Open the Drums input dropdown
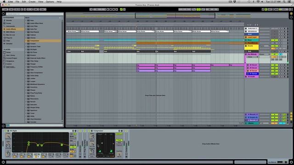The image size is (294, 165). pyautogui.click(x=265, y=46)
